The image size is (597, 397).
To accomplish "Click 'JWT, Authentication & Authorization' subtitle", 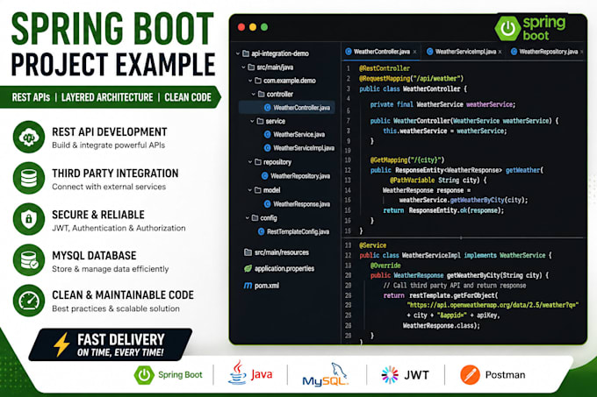I will (119, 228).
